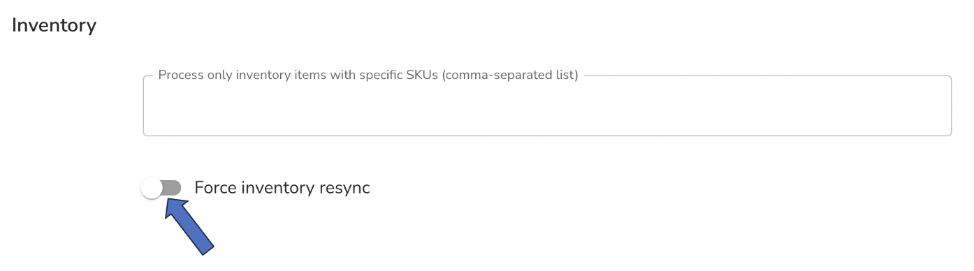
Task: Focus the comma-separated SKU list input
Action: (x=547, y=105)
